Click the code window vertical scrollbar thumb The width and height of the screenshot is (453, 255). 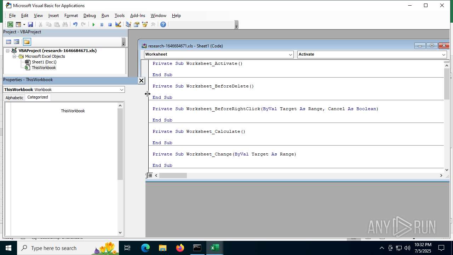point(447,84)
